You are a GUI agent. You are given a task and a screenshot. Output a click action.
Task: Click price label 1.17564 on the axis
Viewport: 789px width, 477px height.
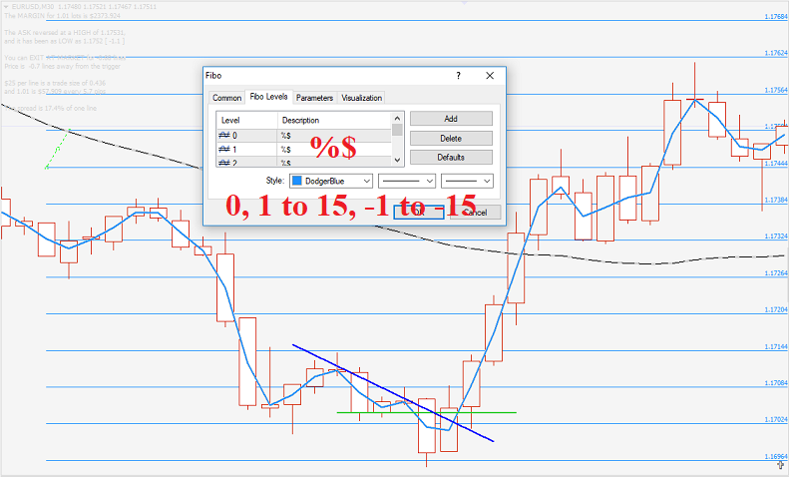(x=775, y=90)
